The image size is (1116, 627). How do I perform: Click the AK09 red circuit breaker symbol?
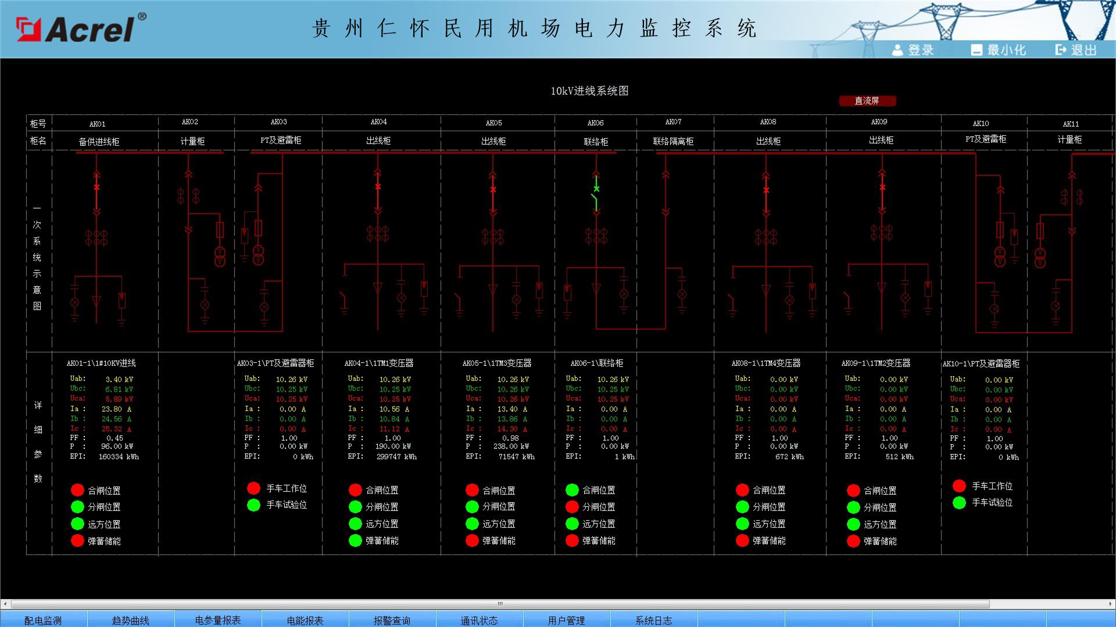point(882,187)
